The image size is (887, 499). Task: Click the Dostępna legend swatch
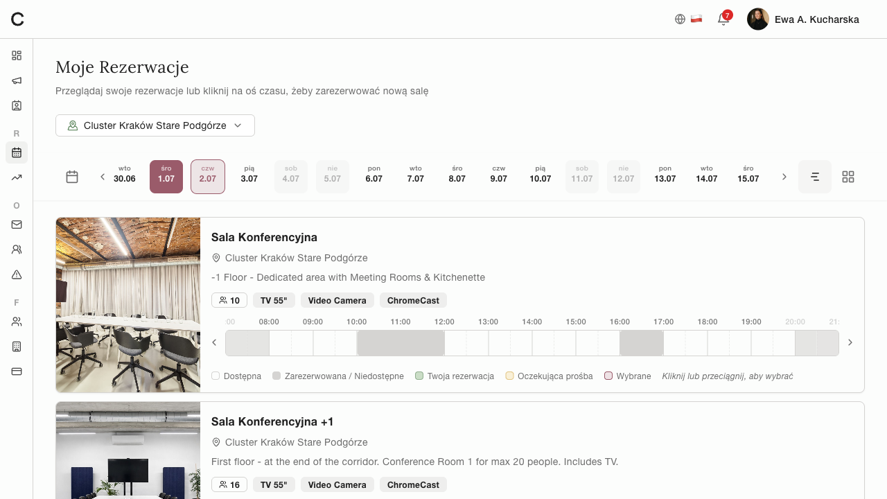(x=216, y=376)
